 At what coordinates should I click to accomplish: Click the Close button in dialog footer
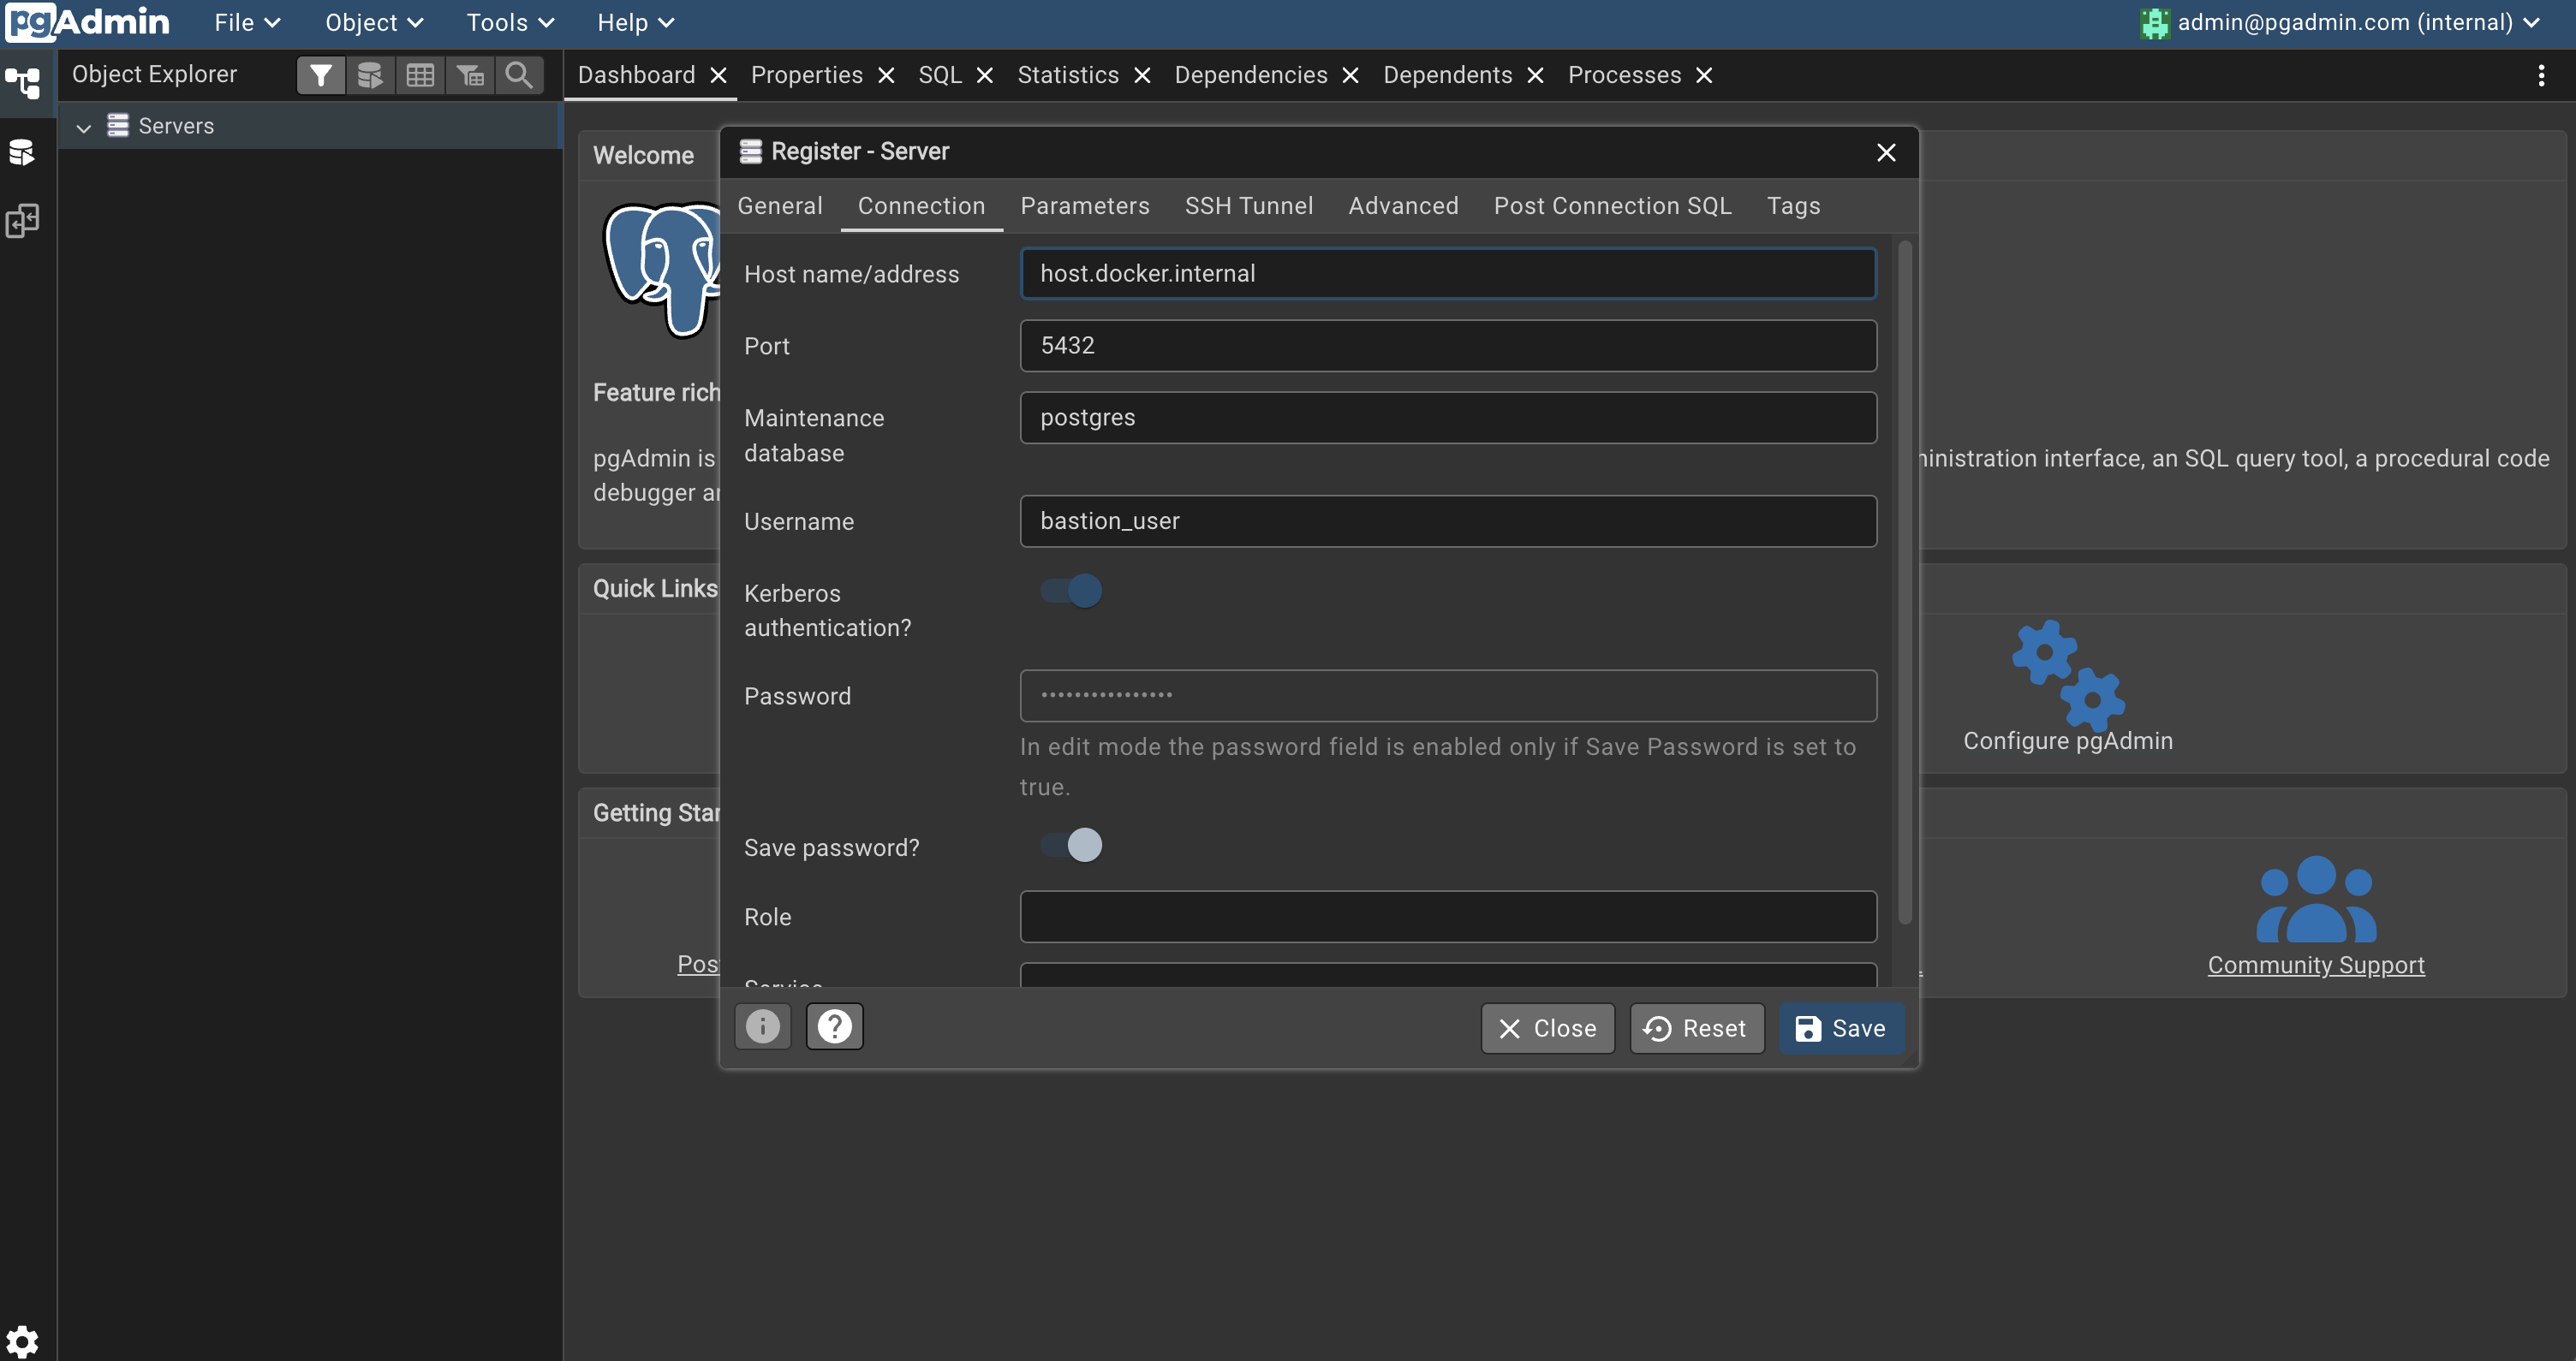1547,1028
